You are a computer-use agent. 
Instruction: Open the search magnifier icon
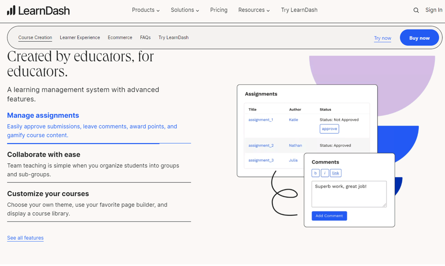coord(416,10)
